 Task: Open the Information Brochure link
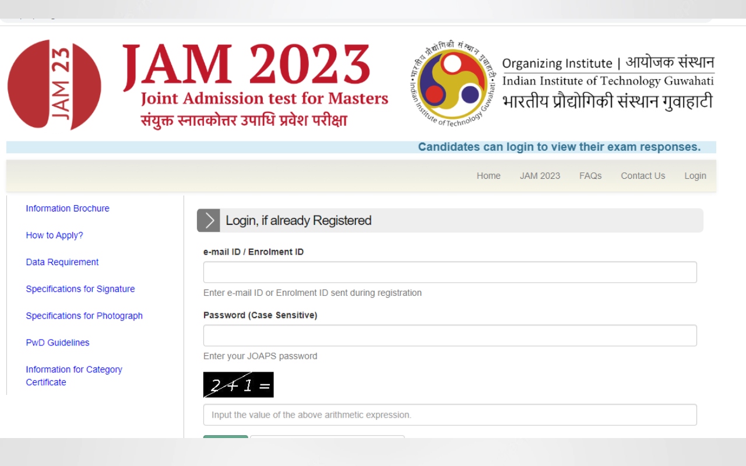68,209
